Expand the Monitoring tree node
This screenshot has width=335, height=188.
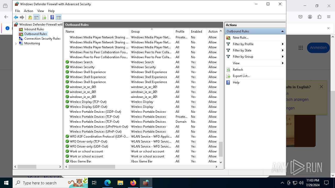(16, 44)
